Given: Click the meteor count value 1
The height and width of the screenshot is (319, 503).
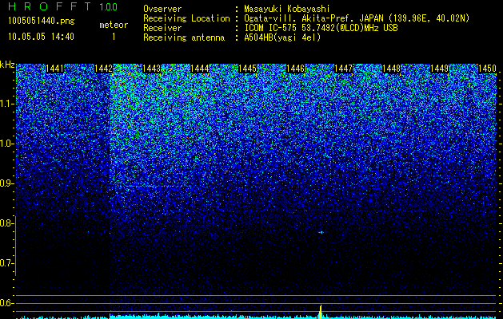Looking at the screenshot, I should (x=114, y=37).
